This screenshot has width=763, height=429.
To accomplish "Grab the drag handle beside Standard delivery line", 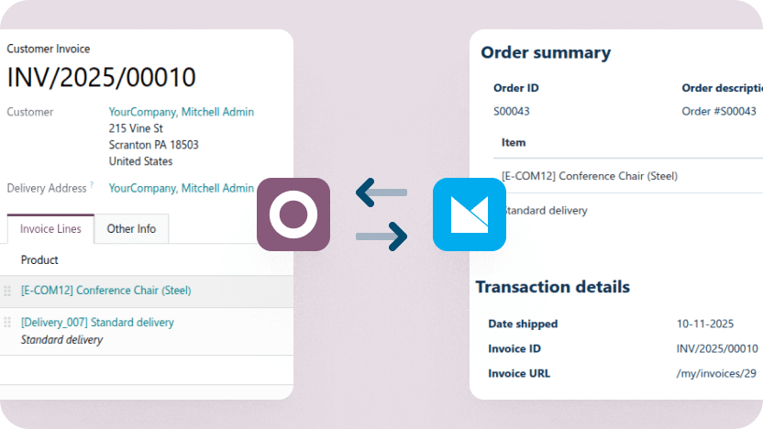I will (8, 323).
